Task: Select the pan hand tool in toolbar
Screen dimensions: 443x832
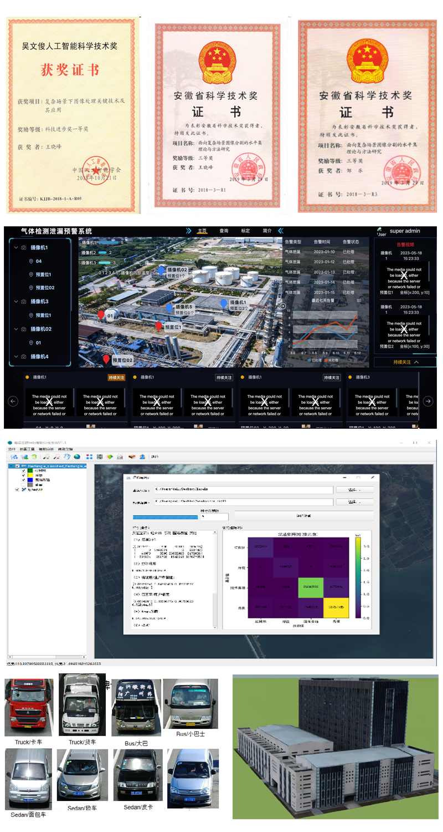Action: [66, 456]
